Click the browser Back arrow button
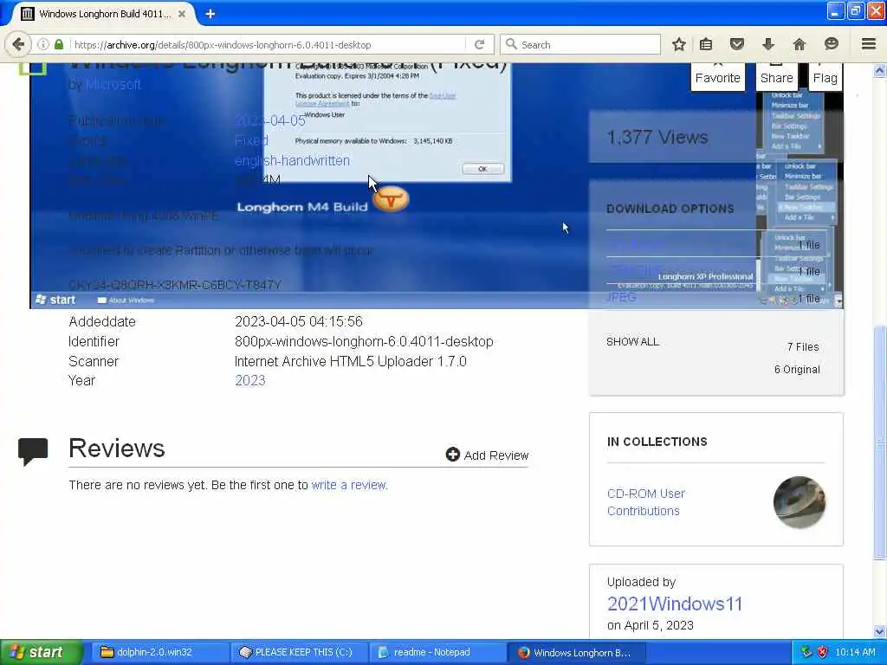Screen dimensions: 887x665 pos(18,44)
